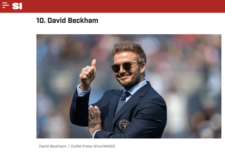Select the '10. David Beckham' heading
Screen dimensions: 225x152
67,20
